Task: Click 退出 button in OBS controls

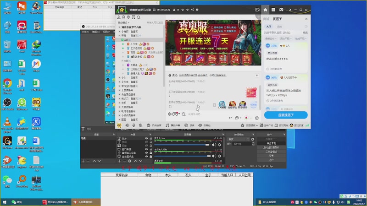Action: tap(271, 160)
